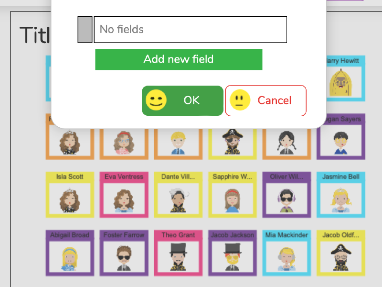Select Abigail Broad's avatar card
The image size is (382, 287).
pos(70,253)
